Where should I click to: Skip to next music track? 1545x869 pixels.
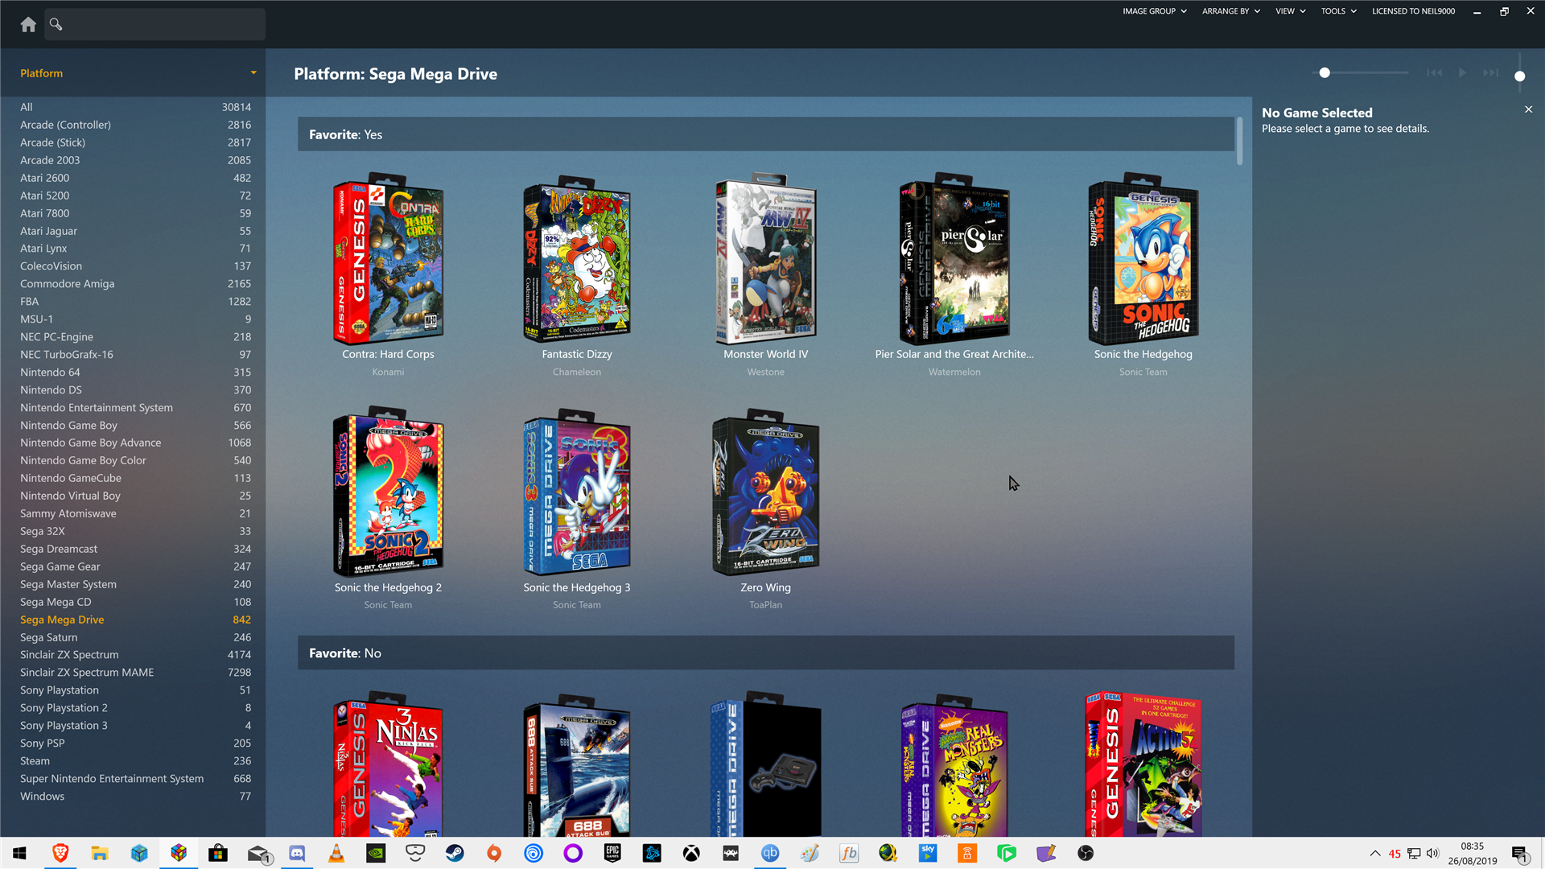(x=1490, y=72)
